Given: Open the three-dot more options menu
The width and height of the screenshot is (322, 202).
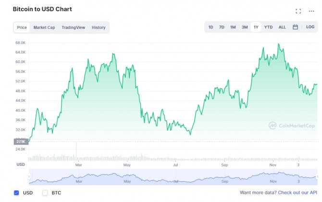Looking at the screenshot, I should click(311, 11).
